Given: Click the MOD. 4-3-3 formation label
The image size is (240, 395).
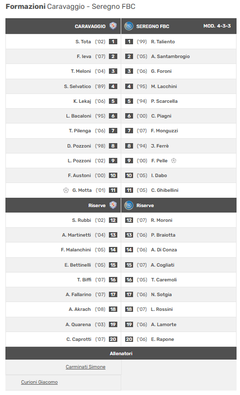Looking at the screenshot, I should tap(217, 26).
